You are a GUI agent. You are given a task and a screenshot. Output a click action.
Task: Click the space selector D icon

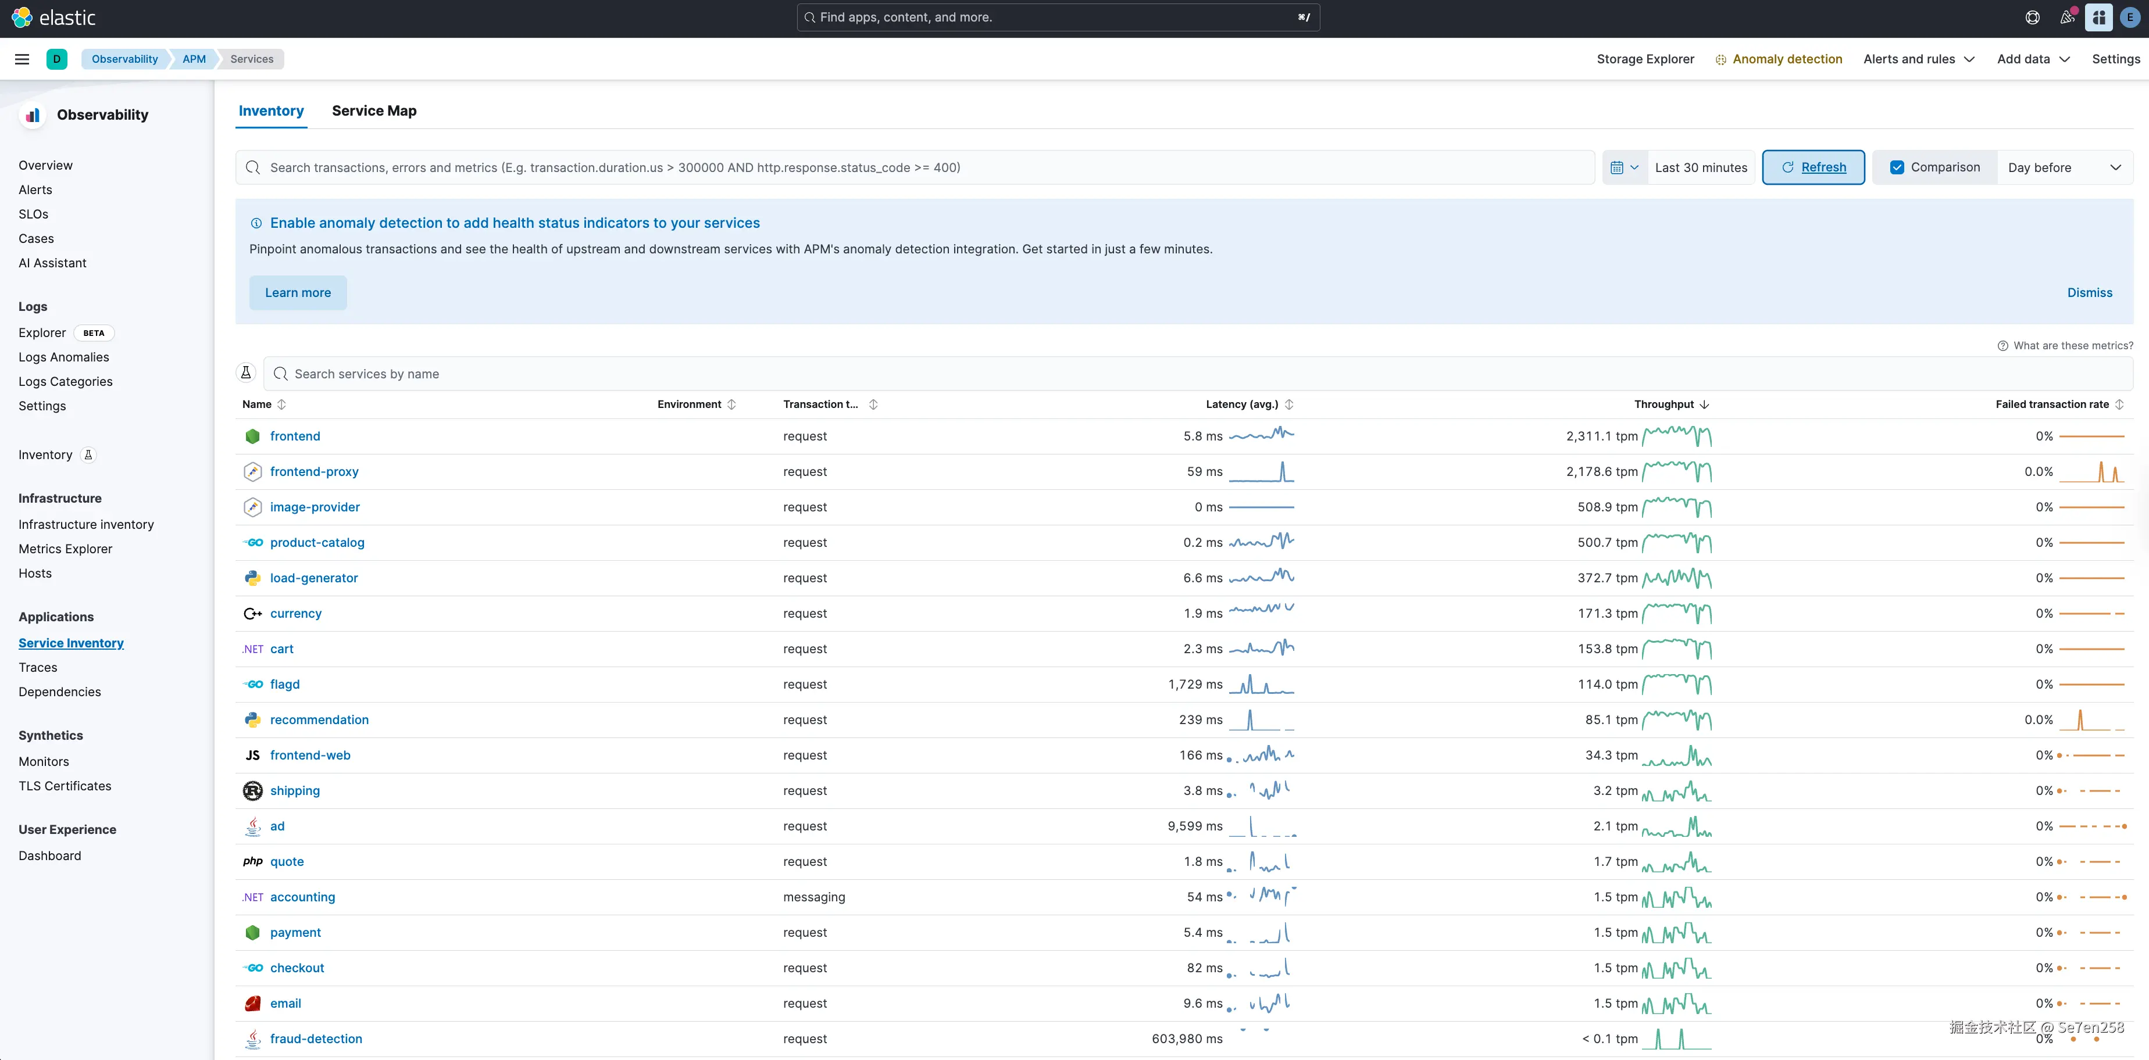click(57, 59)
